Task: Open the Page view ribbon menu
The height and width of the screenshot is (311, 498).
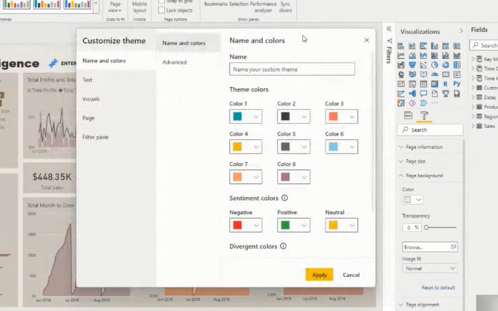Action: pos(115,7)
